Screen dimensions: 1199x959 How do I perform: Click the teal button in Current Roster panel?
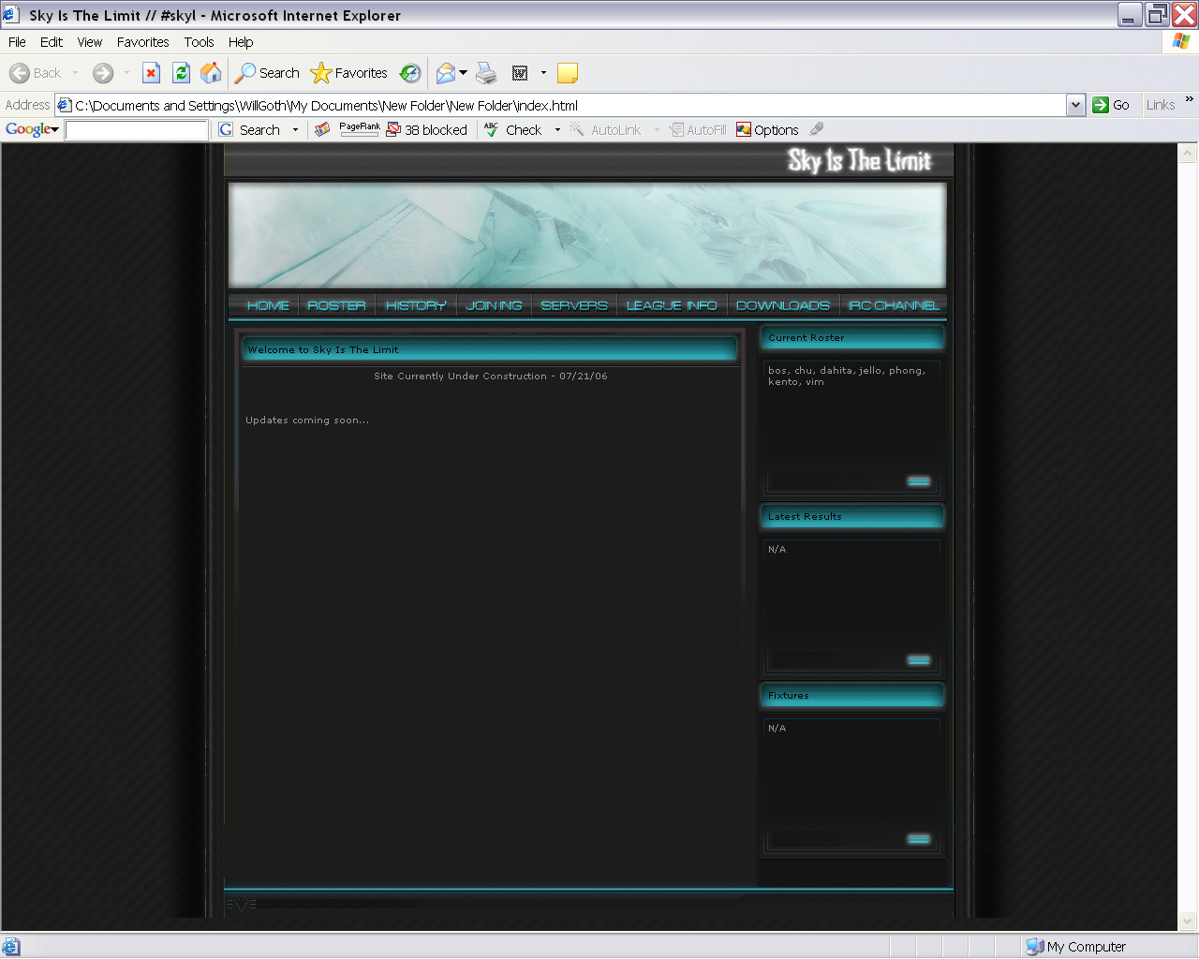click(x=919, y=481)
